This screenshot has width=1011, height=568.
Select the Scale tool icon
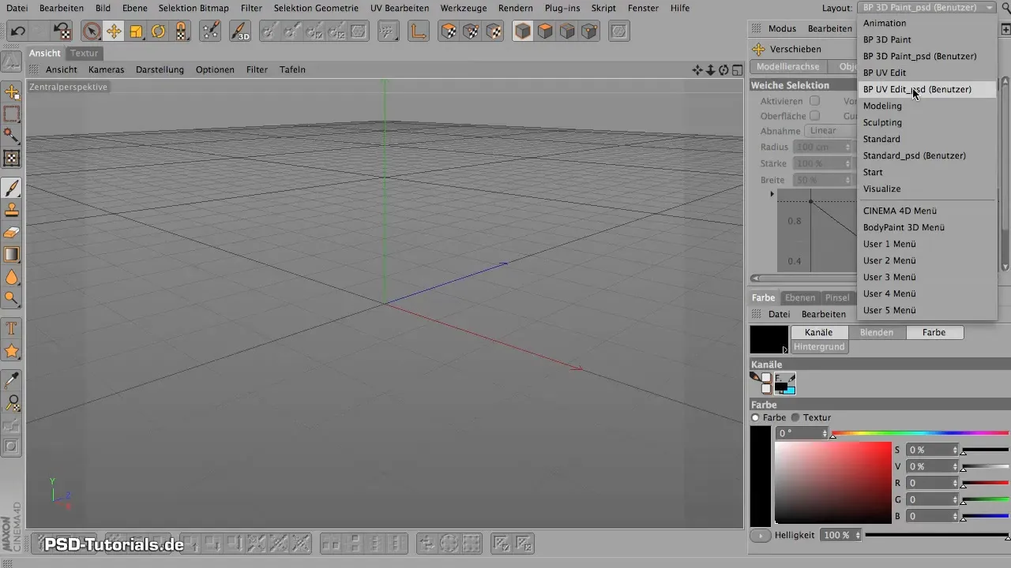136,32
